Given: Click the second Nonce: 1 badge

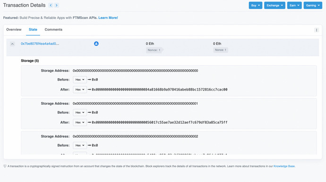Looking at the screenshot, I should (221, 50).
